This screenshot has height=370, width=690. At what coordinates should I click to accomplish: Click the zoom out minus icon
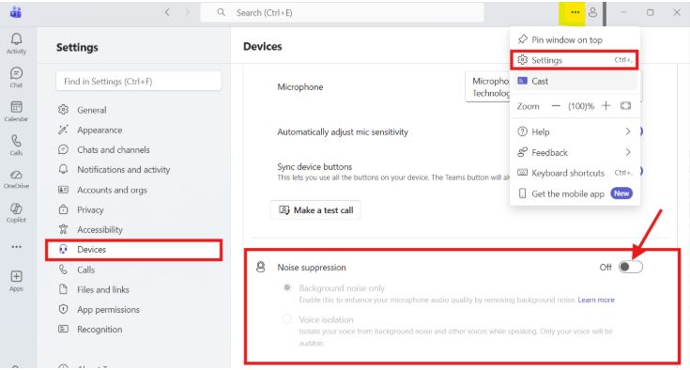[556, 105]
